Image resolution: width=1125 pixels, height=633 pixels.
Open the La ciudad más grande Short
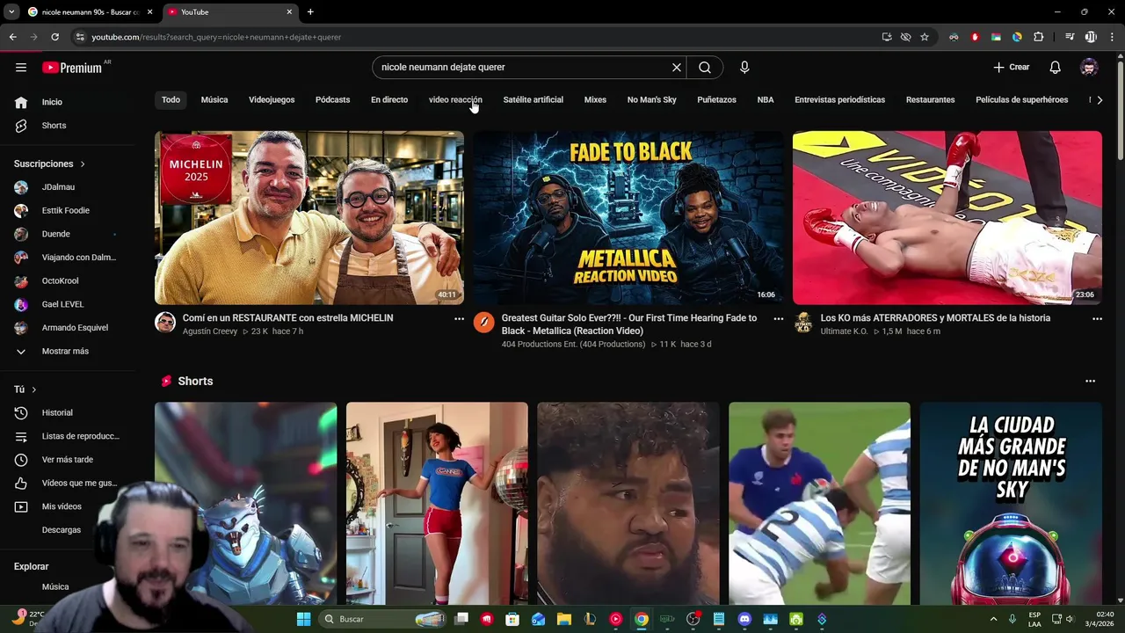pyautogui.click(x=1011, y=504)
